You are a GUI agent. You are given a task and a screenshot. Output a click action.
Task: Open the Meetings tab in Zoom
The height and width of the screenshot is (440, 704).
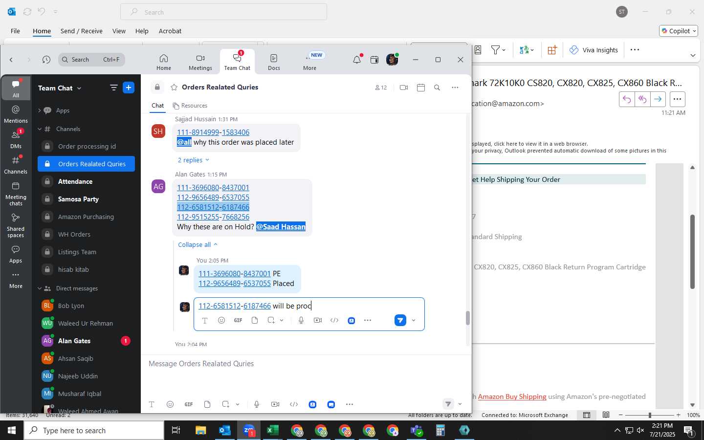200,62
